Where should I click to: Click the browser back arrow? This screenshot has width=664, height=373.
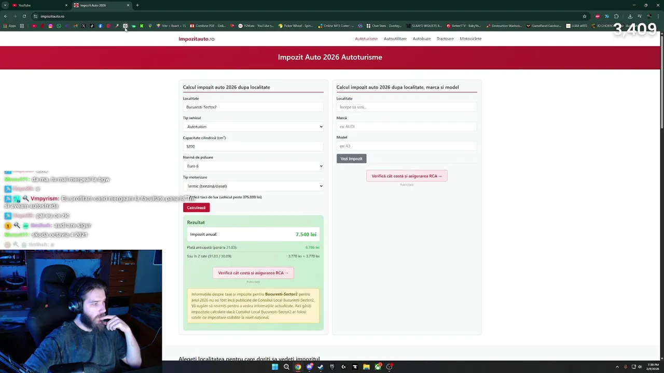point(6,16)
